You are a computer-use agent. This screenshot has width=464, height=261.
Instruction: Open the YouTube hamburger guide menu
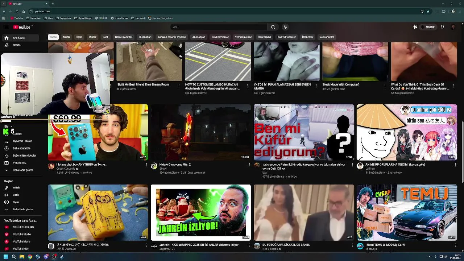pyautogui.click(x=6, y=27)
